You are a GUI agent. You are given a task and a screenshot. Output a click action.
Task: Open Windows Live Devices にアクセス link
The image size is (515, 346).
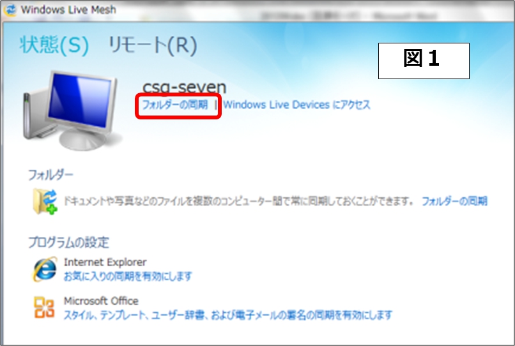[296, 105]
